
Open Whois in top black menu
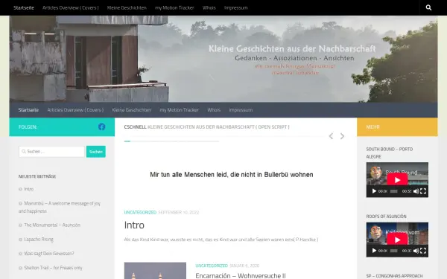point(209,7)
